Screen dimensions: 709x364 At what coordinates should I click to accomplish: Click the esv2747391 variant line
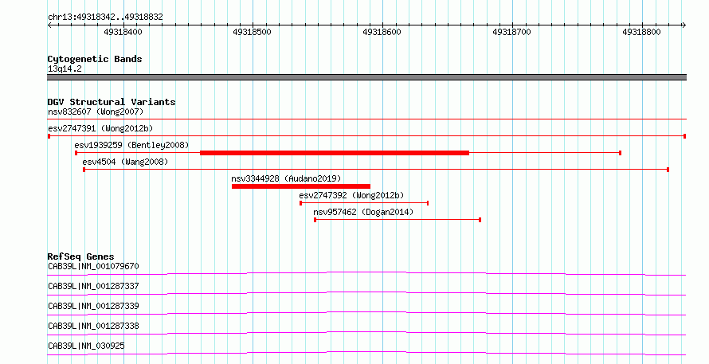pos(366,136)
